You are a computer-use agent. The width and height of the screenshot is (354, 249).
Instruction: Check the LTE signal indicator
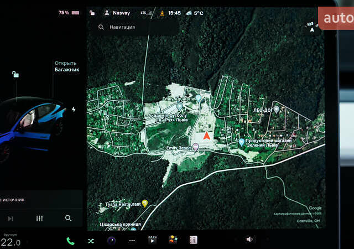[x=146, y=13]
